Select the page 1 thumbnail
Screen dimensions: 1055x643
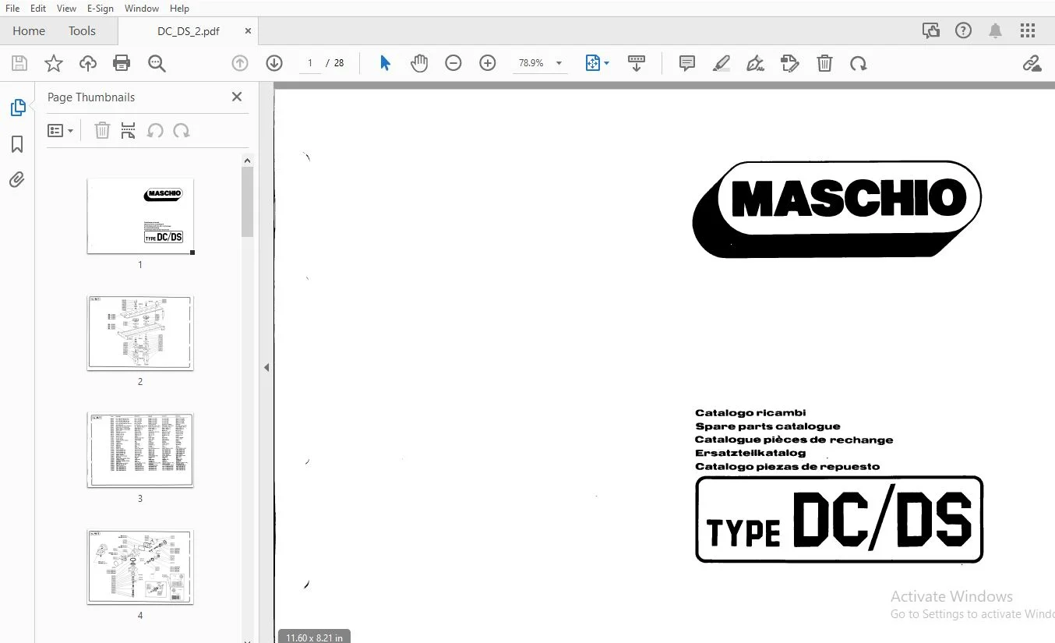(x=140, y=216)
